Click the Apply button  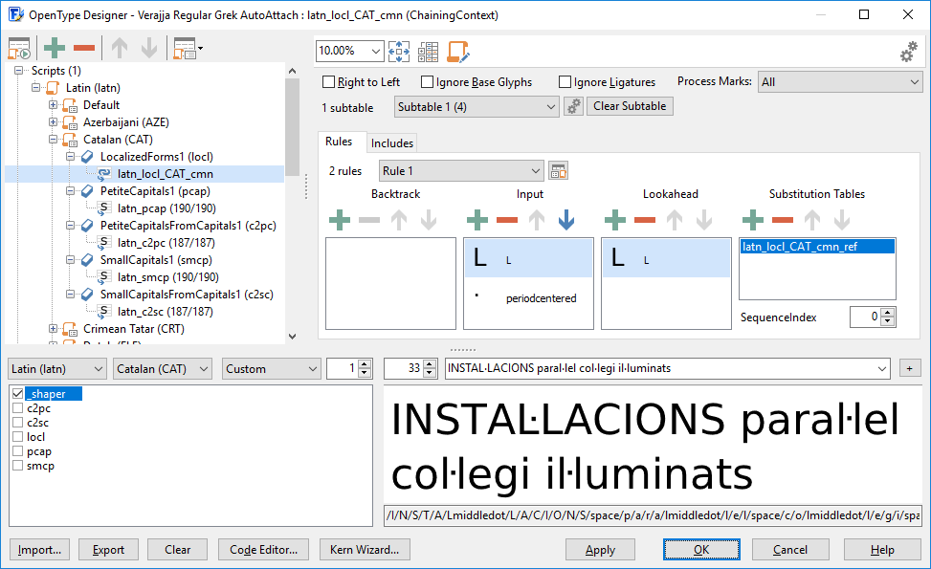pyautogui.click(x=600, y=550)
